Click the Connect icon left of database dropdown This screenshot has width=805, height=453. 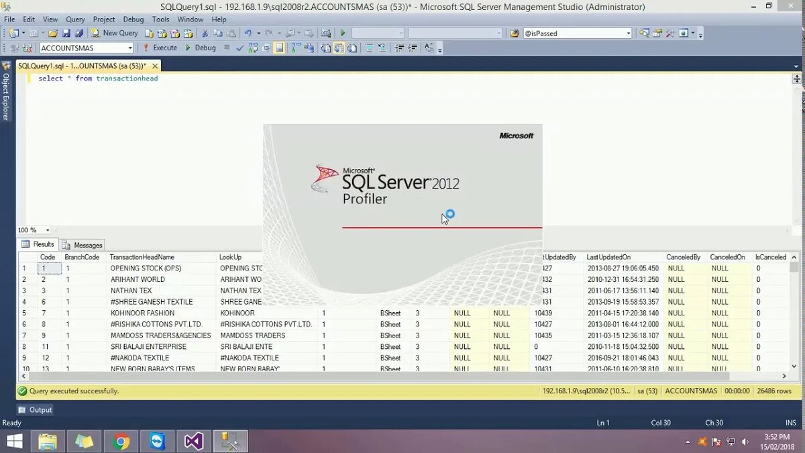tap(13, 48)
